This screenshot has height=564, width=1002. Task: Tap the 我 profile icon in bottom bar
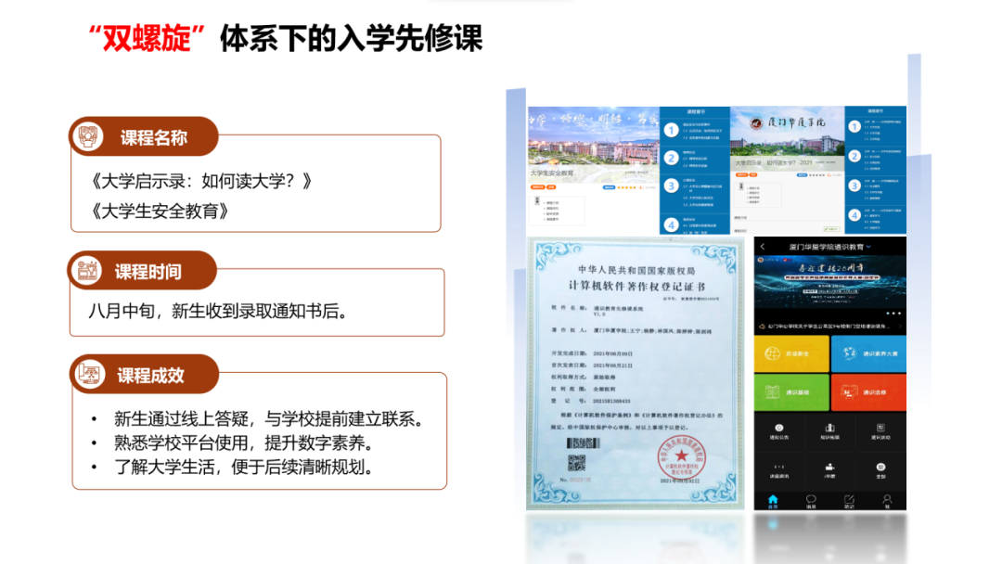point(887,500)
